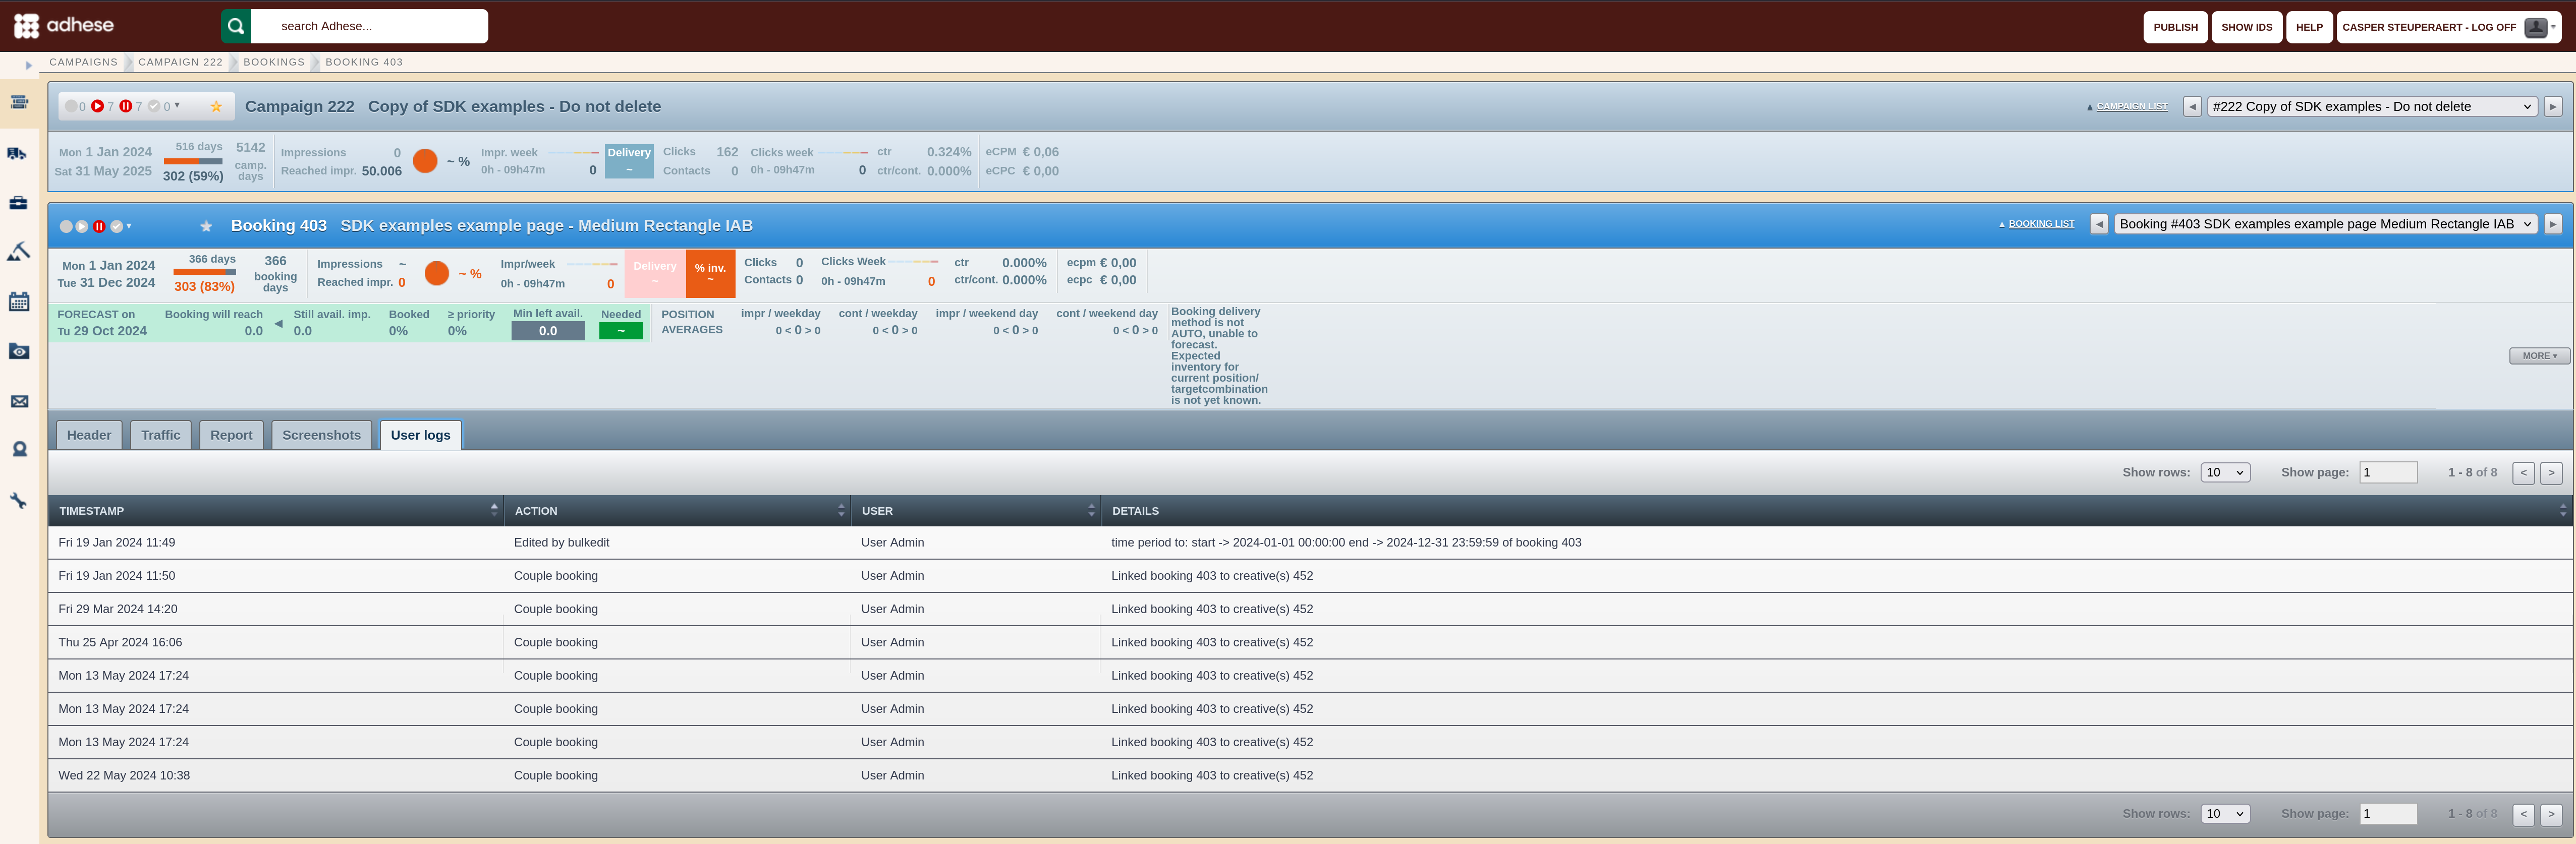The height and width of the screenshot is (844, 2576).
Task: Open the BOOKING LIST link
Action: pos(2041,224)
